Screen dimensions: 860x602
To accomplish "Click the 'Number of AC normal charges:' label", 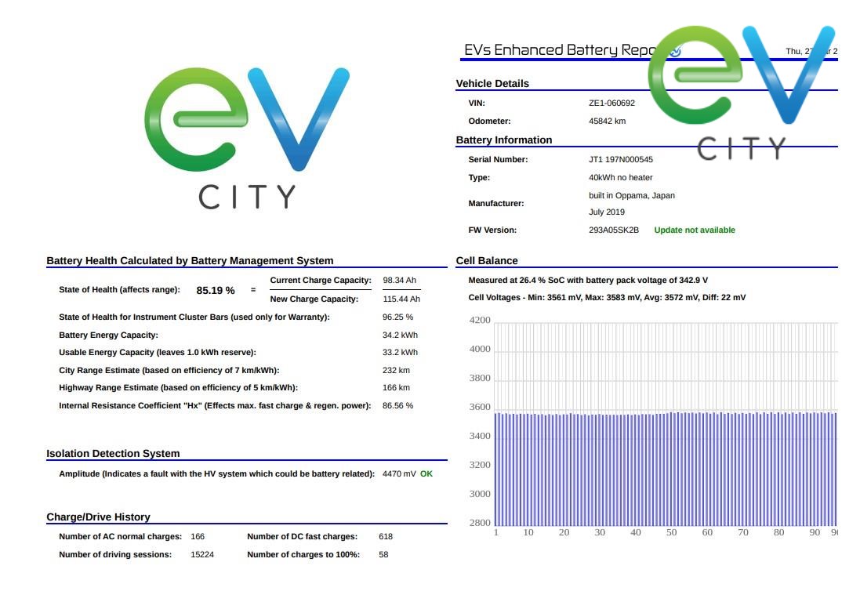I will (120, 537).
